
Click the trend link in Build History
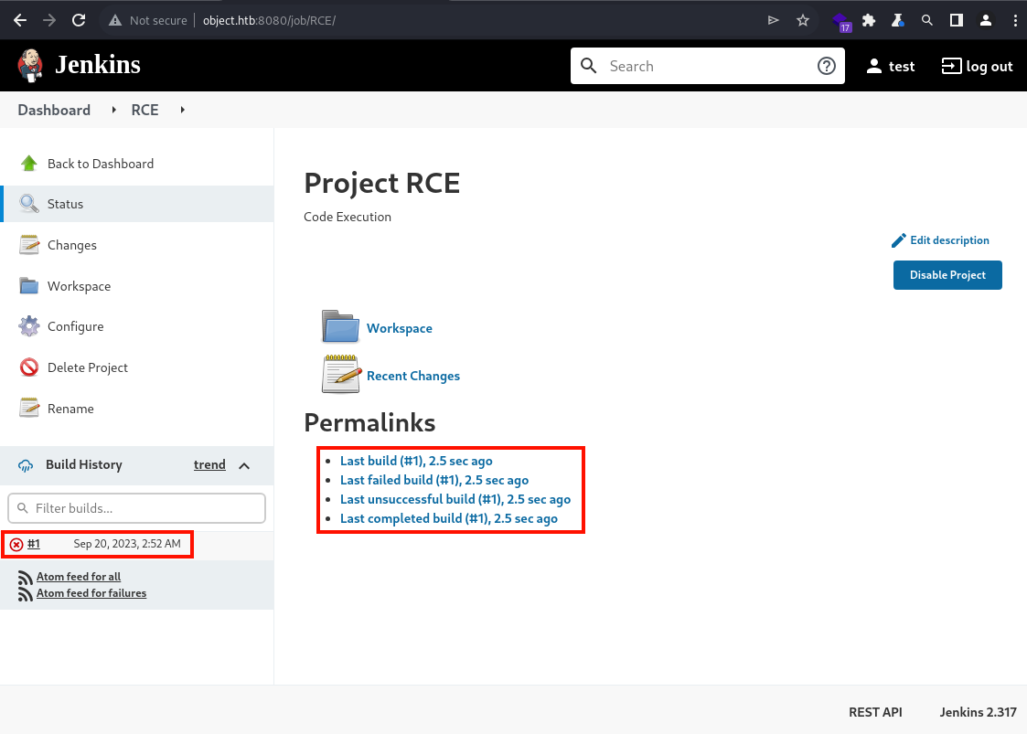[x=209, y=465]
